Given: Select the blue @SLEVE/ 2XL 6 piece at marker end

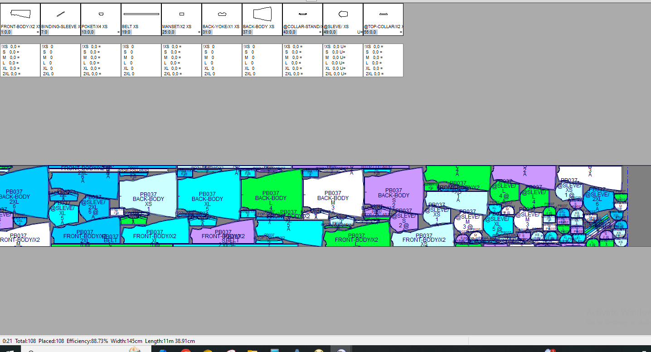Looking at the screenshot, I should click(598, 200).
